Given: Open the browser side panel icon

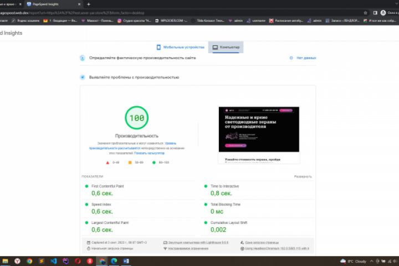Looking at the screenshot, I should click(x=375, y=13).
